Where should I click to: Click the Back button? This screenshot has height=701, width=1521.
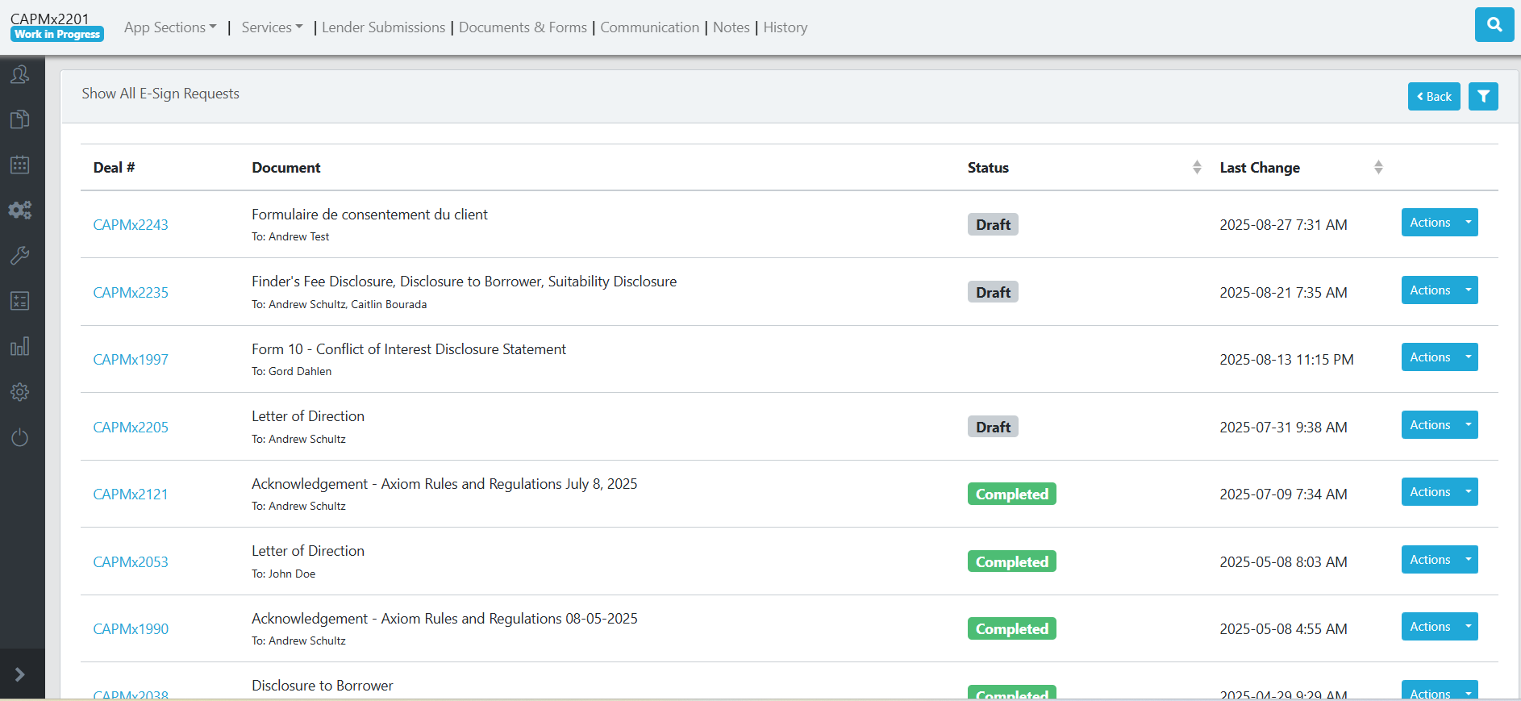pyautogui.click(x=1433, y=97)
